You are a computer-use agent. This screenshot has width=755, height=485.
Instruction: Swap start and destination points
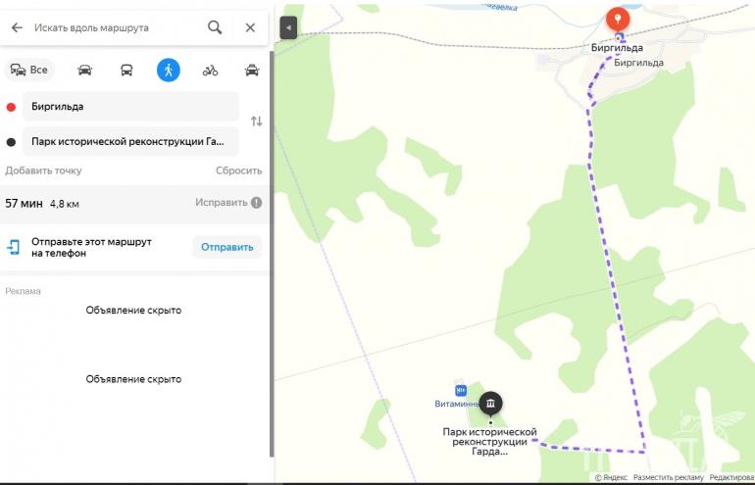pyautogui.click(x=256, y=121)
